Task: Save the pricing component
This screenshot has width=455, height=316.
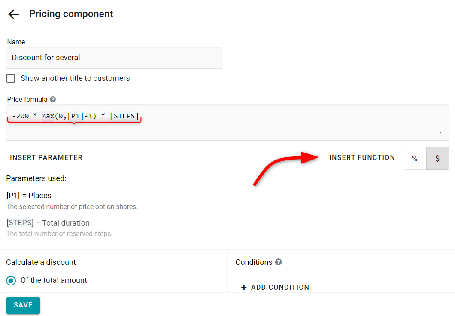Action: 23,305
